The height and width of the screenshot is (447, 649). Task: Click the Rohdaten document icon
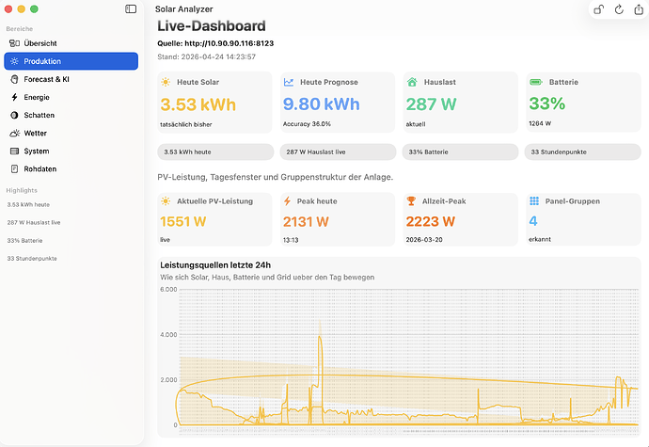point(14,168)
